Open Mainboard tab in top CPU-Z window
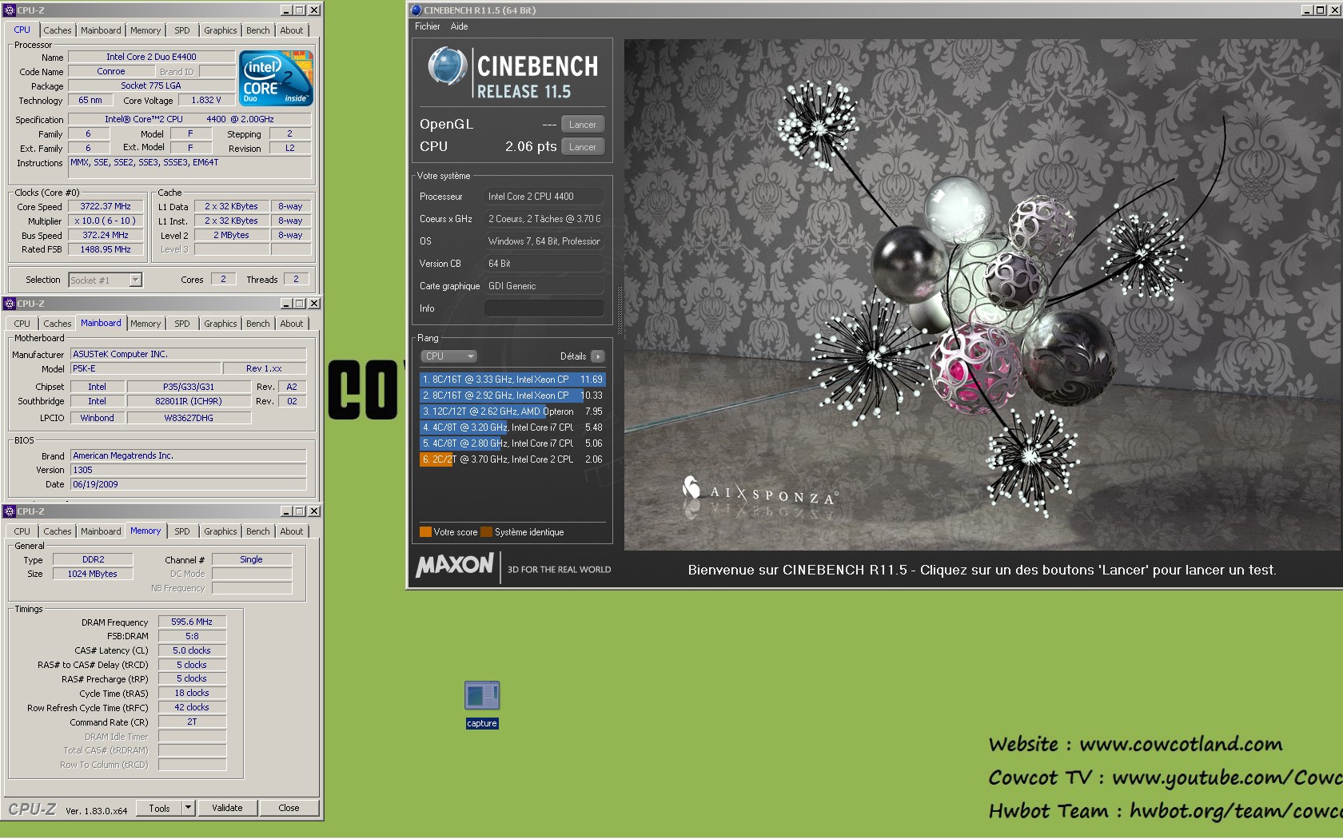 tap(101, 30)
